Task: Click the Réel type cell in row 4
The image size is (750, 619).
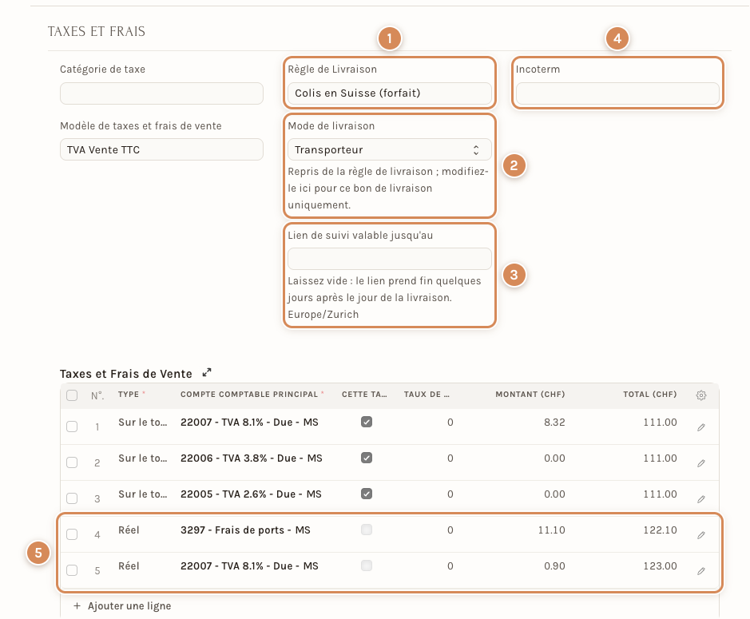Action: click(x=129, y=530)
